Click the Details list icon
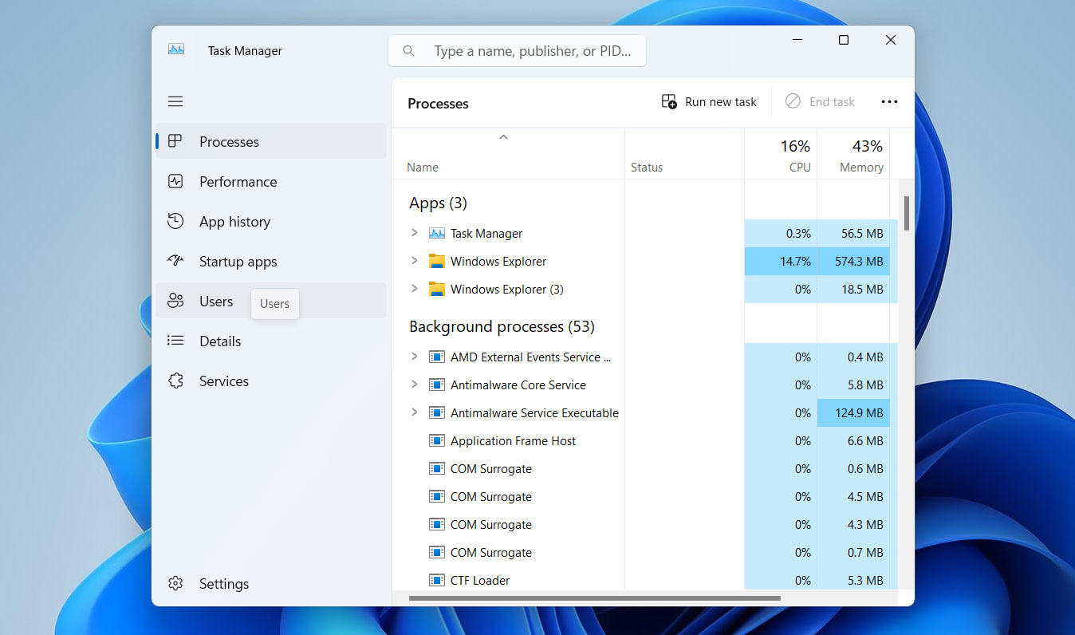Screen dimensions: 1075x635 pos(175,341)
